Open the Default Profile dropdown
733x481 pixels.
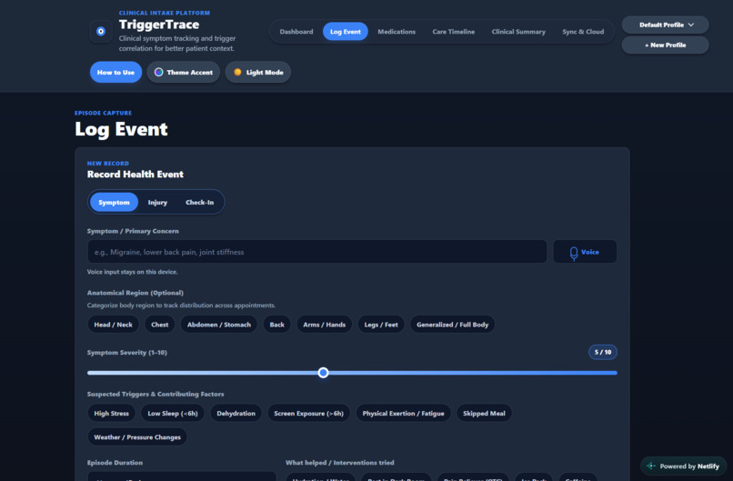pyautogui.click(x=665, y=25)
